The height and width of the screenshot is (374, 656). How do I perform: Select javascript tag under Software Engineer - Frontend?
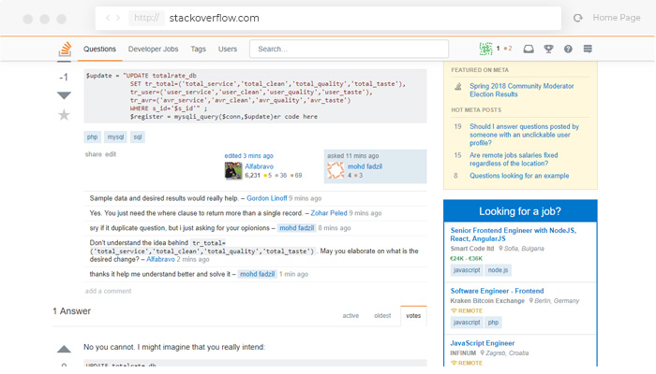point(467,323)
